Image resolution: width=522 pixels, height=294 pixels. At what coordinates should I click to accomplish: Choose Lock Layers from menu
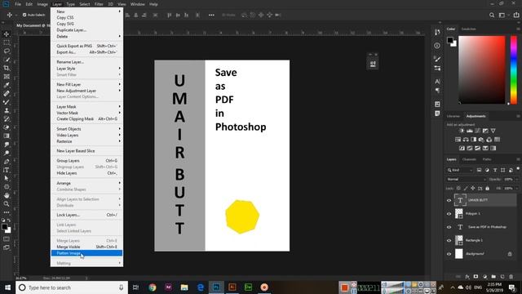(x=87, y=215)
